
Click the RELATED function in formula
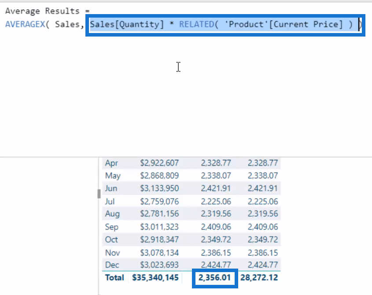tap(196, 24)
